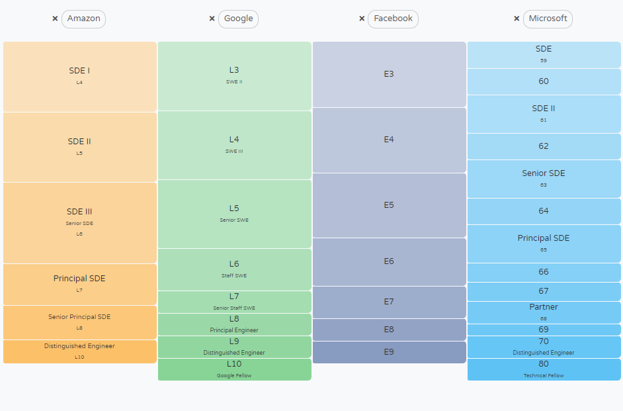Viewport: 623px width, 411px height.
Task: Click the Amazon company tag
Action: pos(83,19)
